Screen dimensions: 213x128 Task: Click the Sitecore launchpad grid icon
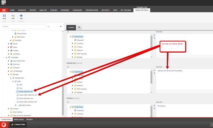4,2
